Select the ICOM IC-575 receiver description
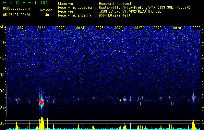This screenshot has height=130, width=204. tap(130, 11)
